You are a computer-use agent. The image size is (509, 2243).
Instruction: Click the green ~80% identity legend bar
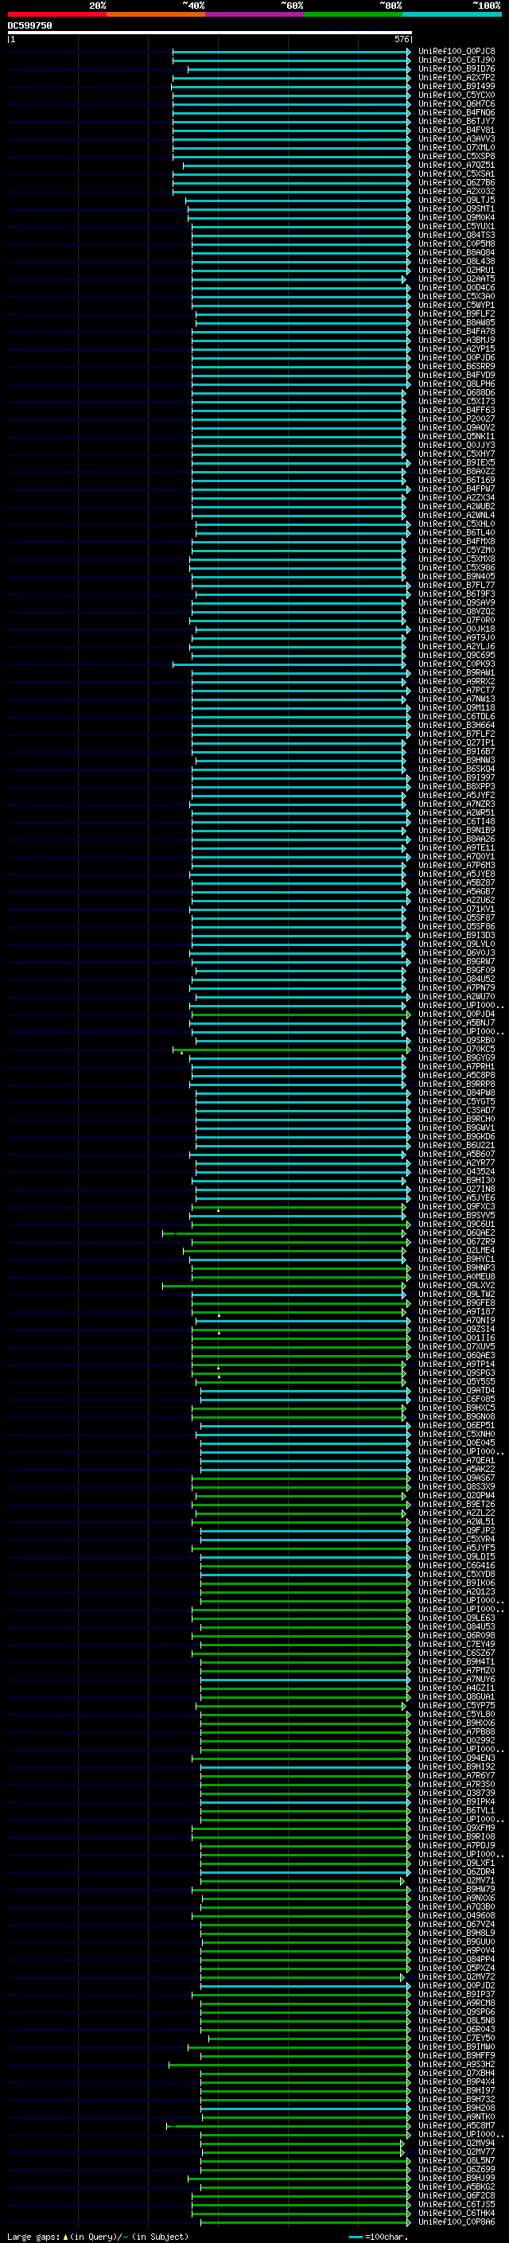(x=353, y=14)
